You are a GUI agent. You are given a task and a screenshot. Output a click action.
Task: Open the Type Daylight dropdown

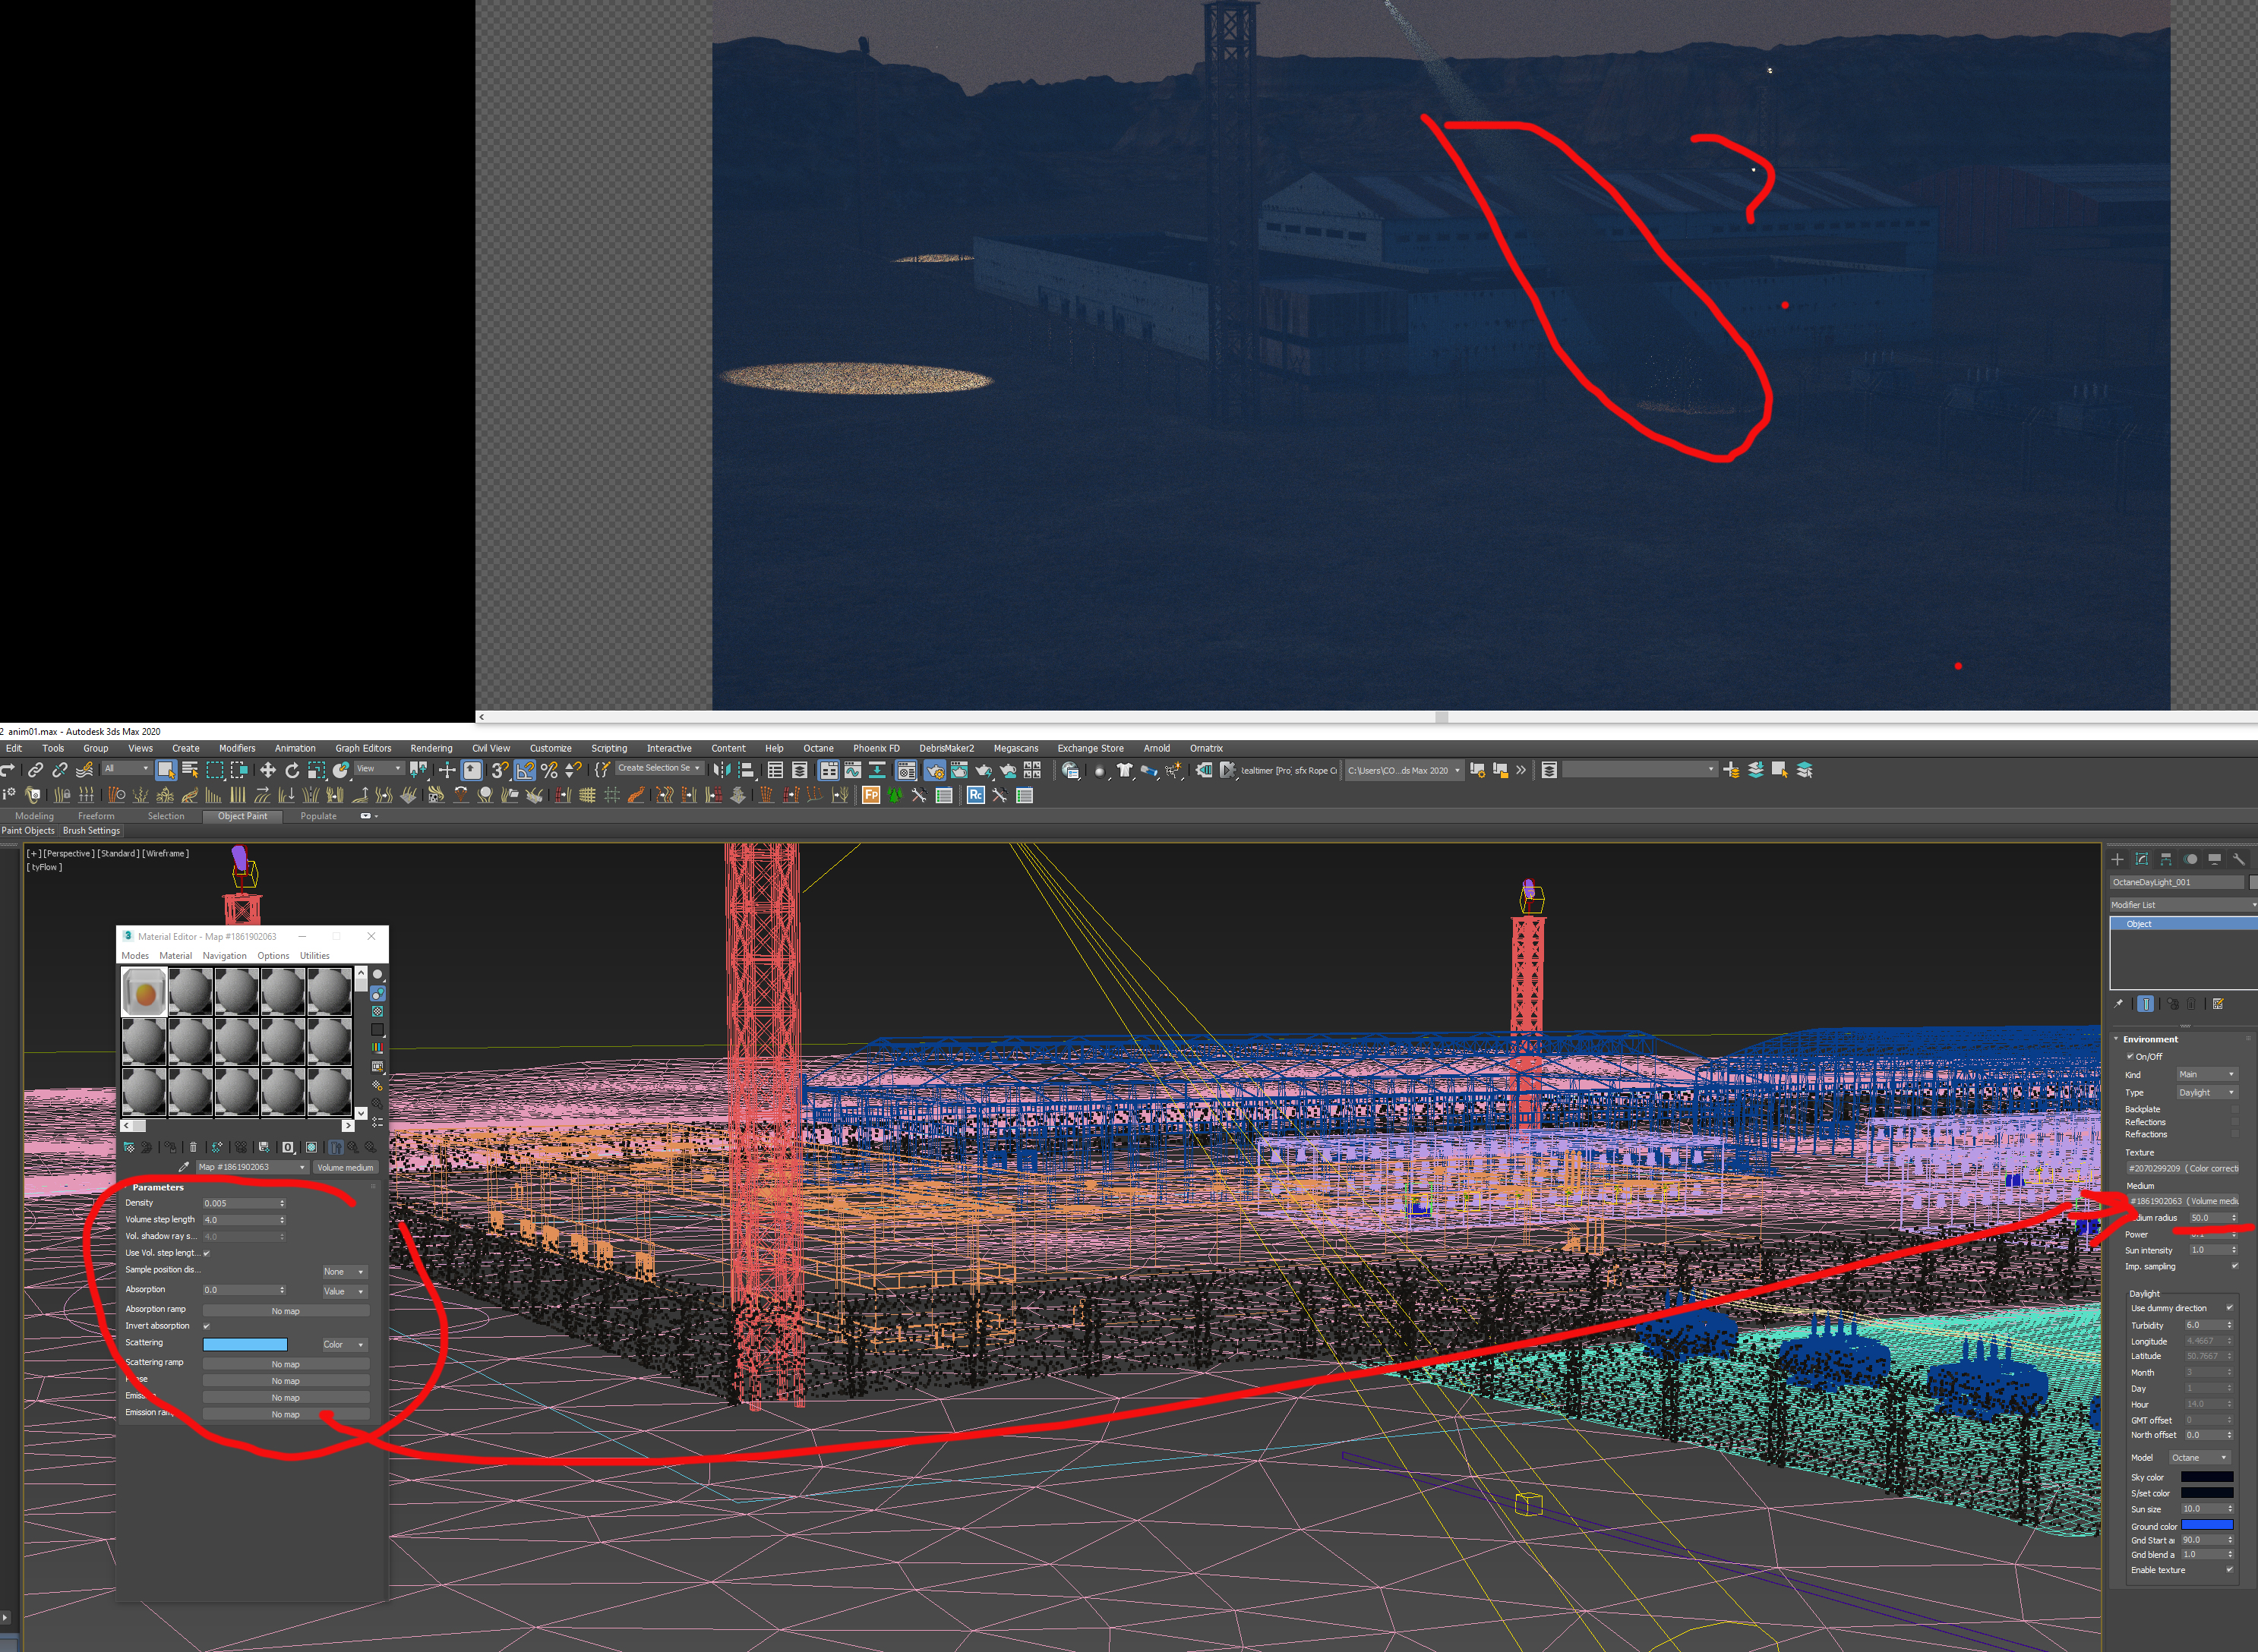(x=2206, y=1092)
